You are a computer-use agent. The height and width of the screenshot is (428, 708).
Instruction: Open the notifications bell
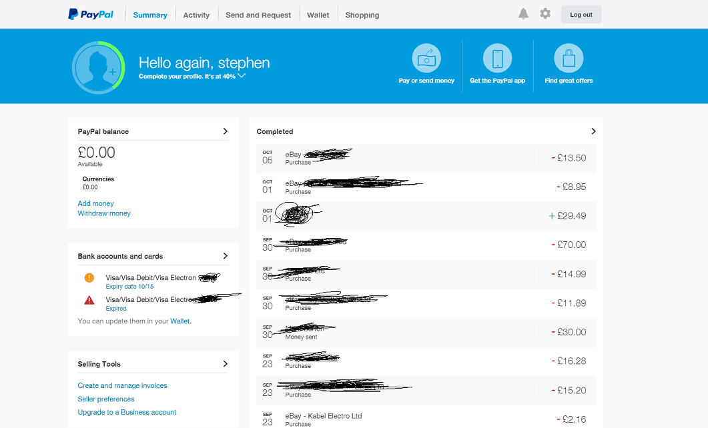pos(523,14)
